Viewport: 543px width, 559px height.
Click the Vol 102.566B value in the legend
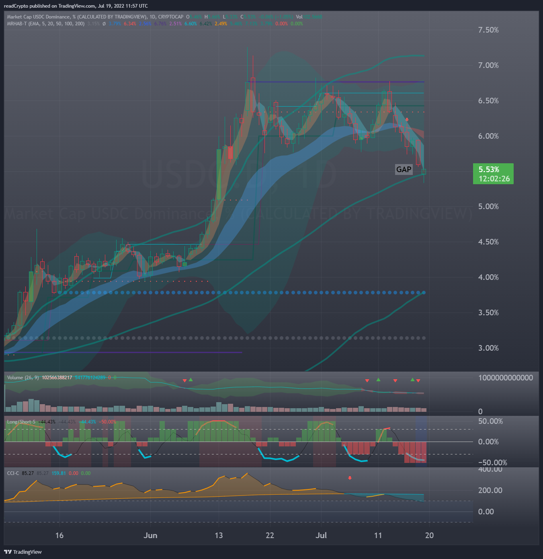click(309, 17)
